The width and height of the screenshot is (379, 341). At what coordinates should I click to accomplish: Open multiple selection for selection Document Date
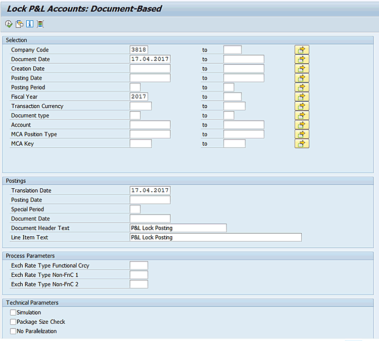click(302, 59)
